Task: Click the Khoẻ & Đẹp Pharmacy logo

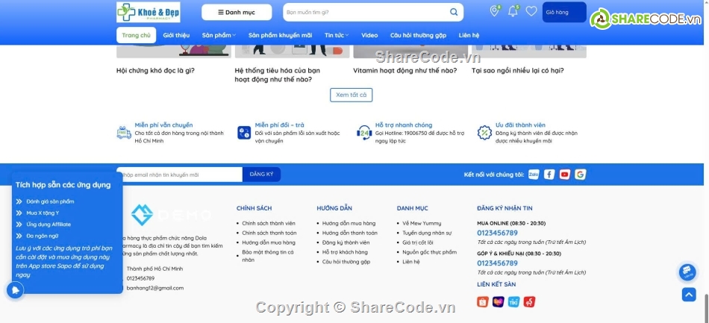Action: 149,12
